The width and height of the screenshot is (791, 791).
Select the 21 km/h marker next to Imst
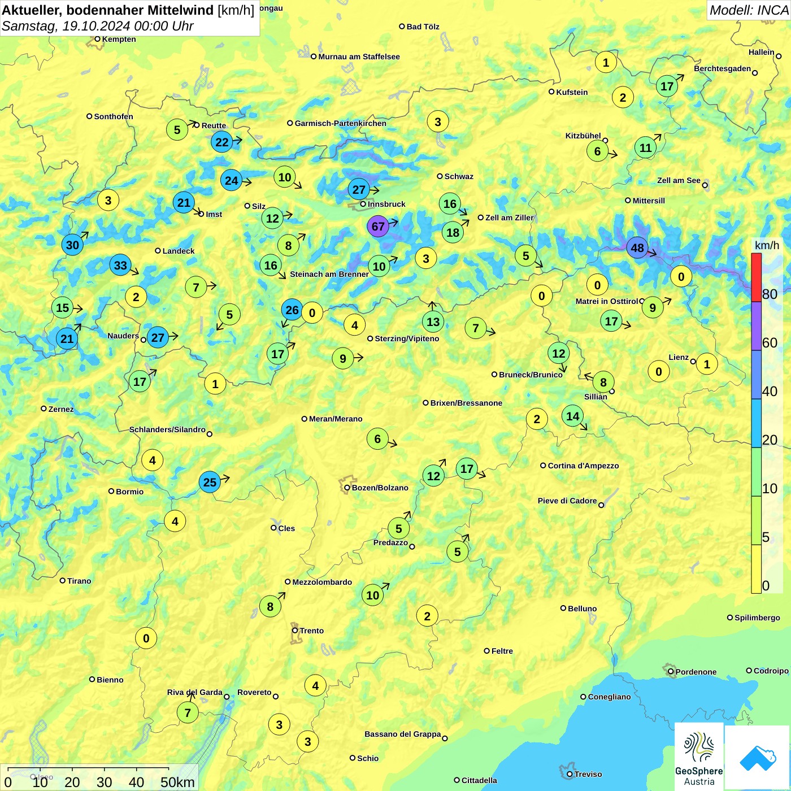click(184, 202)
